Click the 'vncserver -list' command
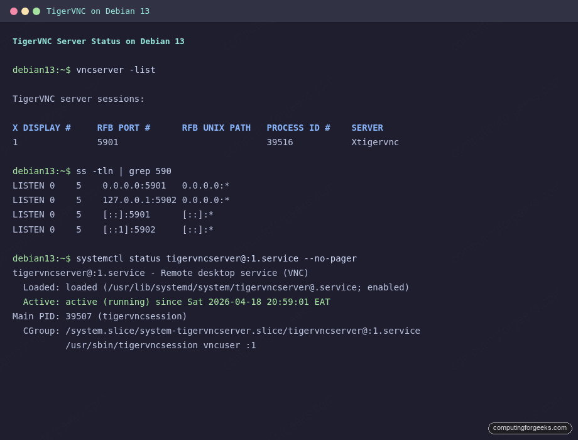 click(116, 70)
